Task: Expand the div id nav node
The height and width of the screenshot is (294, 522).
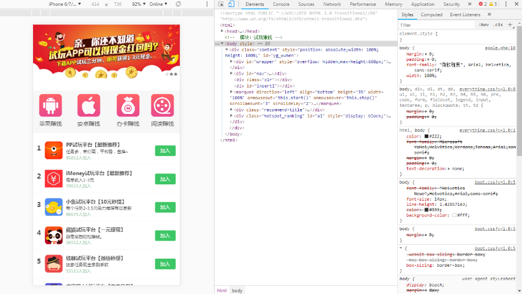Action: (x=231, y=74)
